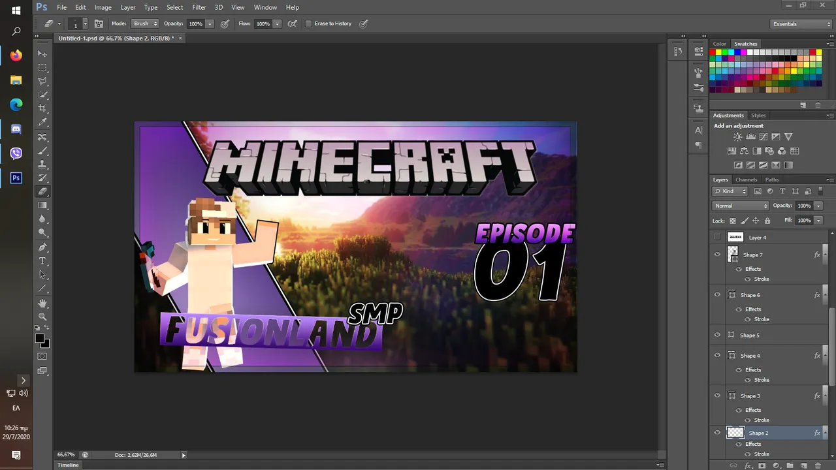The height and width of the screenshot is (470, 836).
Task: Add a Photo Filter adjustment
Action: pyautogui.click(x=769, y=151)
